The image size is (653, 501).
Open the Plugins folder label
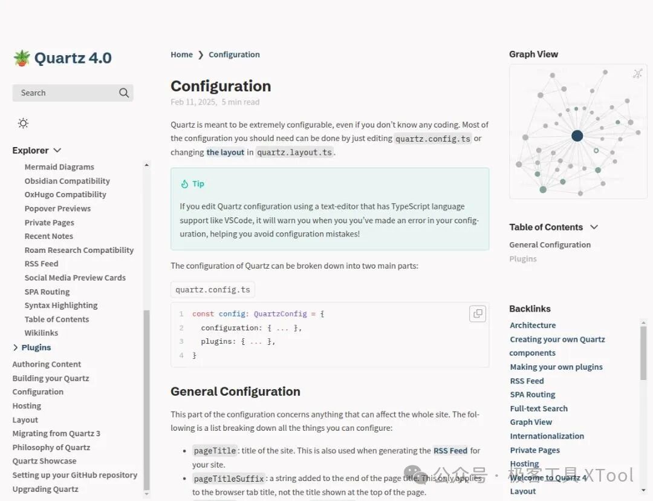[x=36, y=347]
